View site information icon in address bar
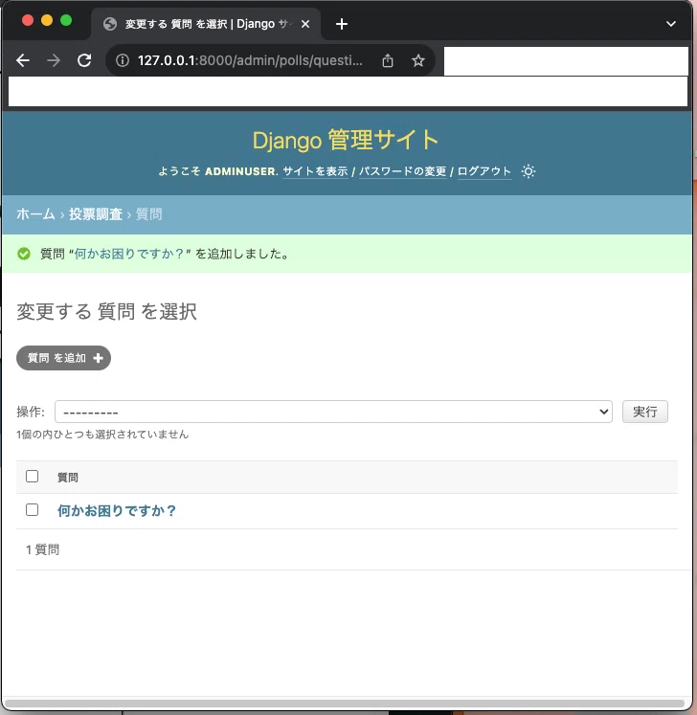This screenshot has height=715, width=697. [123, 60]
